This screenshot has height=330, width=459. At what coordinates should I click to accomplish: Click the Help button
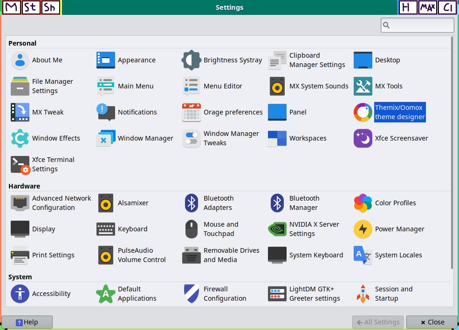click(x=27, y=322)
